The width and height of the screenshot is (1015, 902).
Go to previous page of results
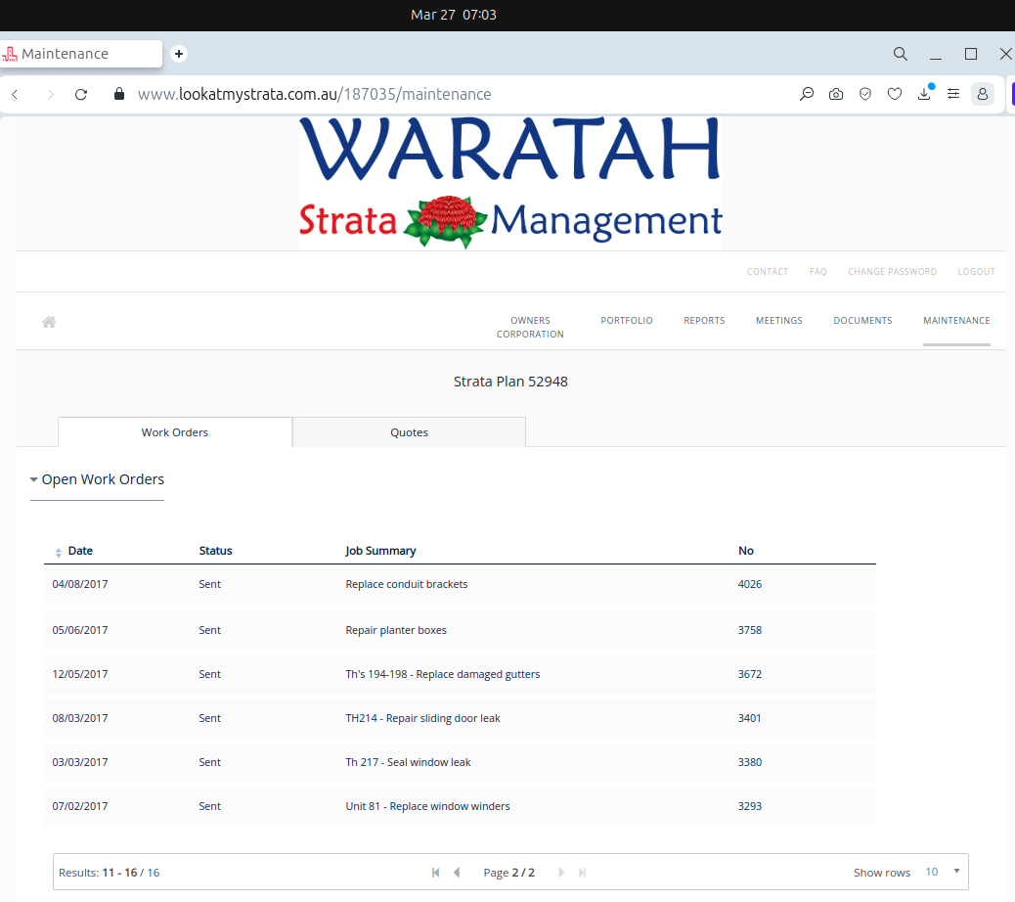click(x=457, y=873)
